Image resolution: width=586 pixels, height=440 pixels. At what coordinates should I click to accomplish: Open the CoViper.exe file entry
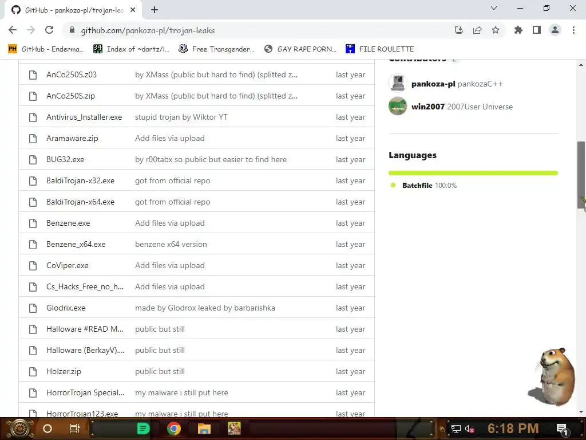[68, 266]
